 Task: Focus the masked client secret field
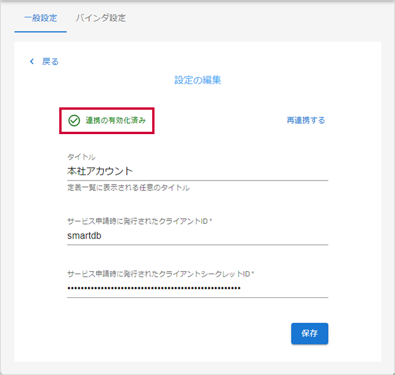pyautogui.click(x=198, y=288)
